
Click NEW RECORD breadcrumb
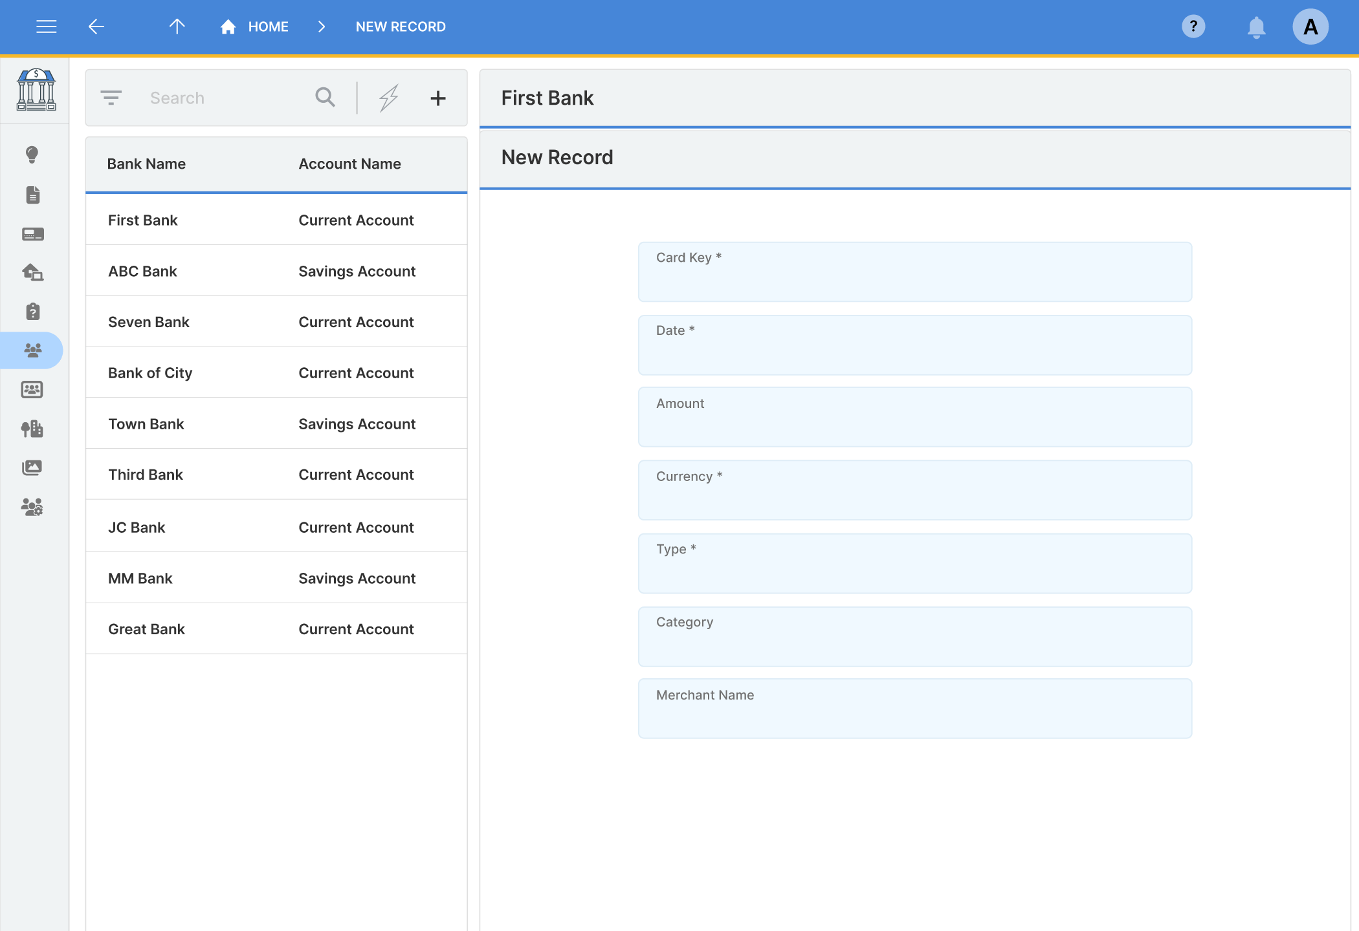click(x=401, y=27)
